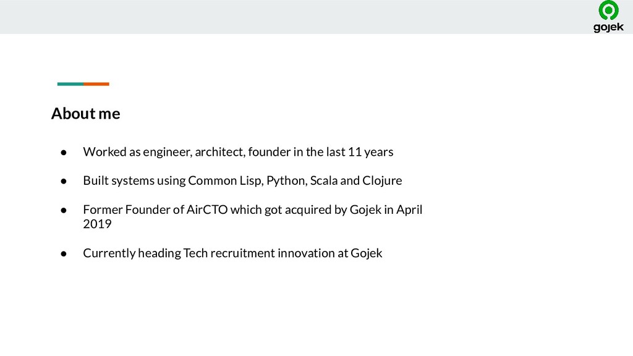Click Gojek at end of last bullet
The height and width of the screenshot is (356, 633).
tap(366, 253)
